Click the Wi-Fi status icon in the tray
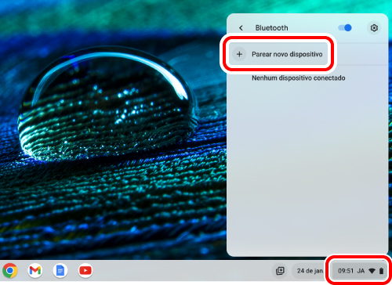Screen dimensions: 392x285 click(372, 271)
